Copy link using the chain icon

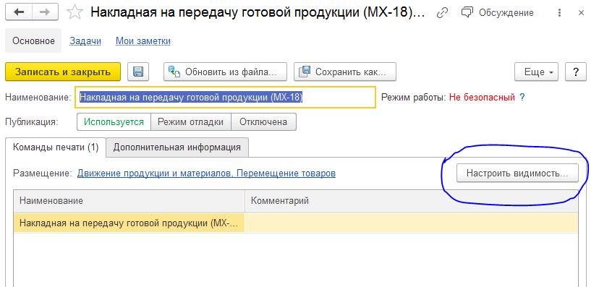442,12
